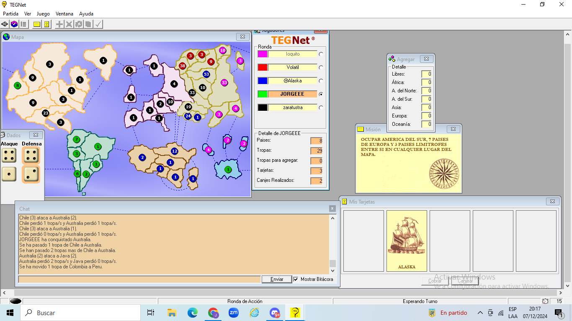Click the Enviar button in chat

[277, 279]
